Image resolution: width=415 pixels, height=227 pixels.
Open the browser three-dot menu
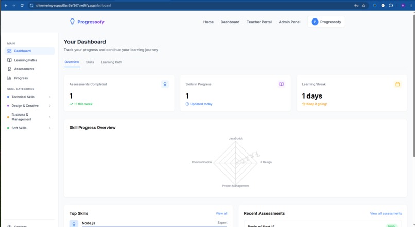tap(411, 5)
